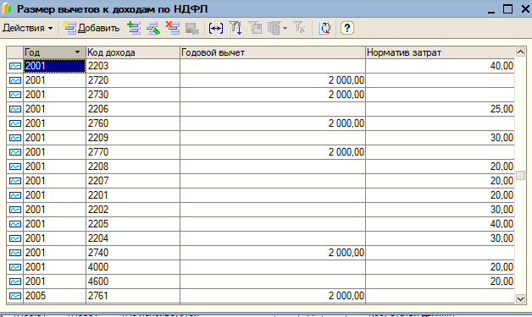Click the record icon in row 2206

[x=15, y=109]
